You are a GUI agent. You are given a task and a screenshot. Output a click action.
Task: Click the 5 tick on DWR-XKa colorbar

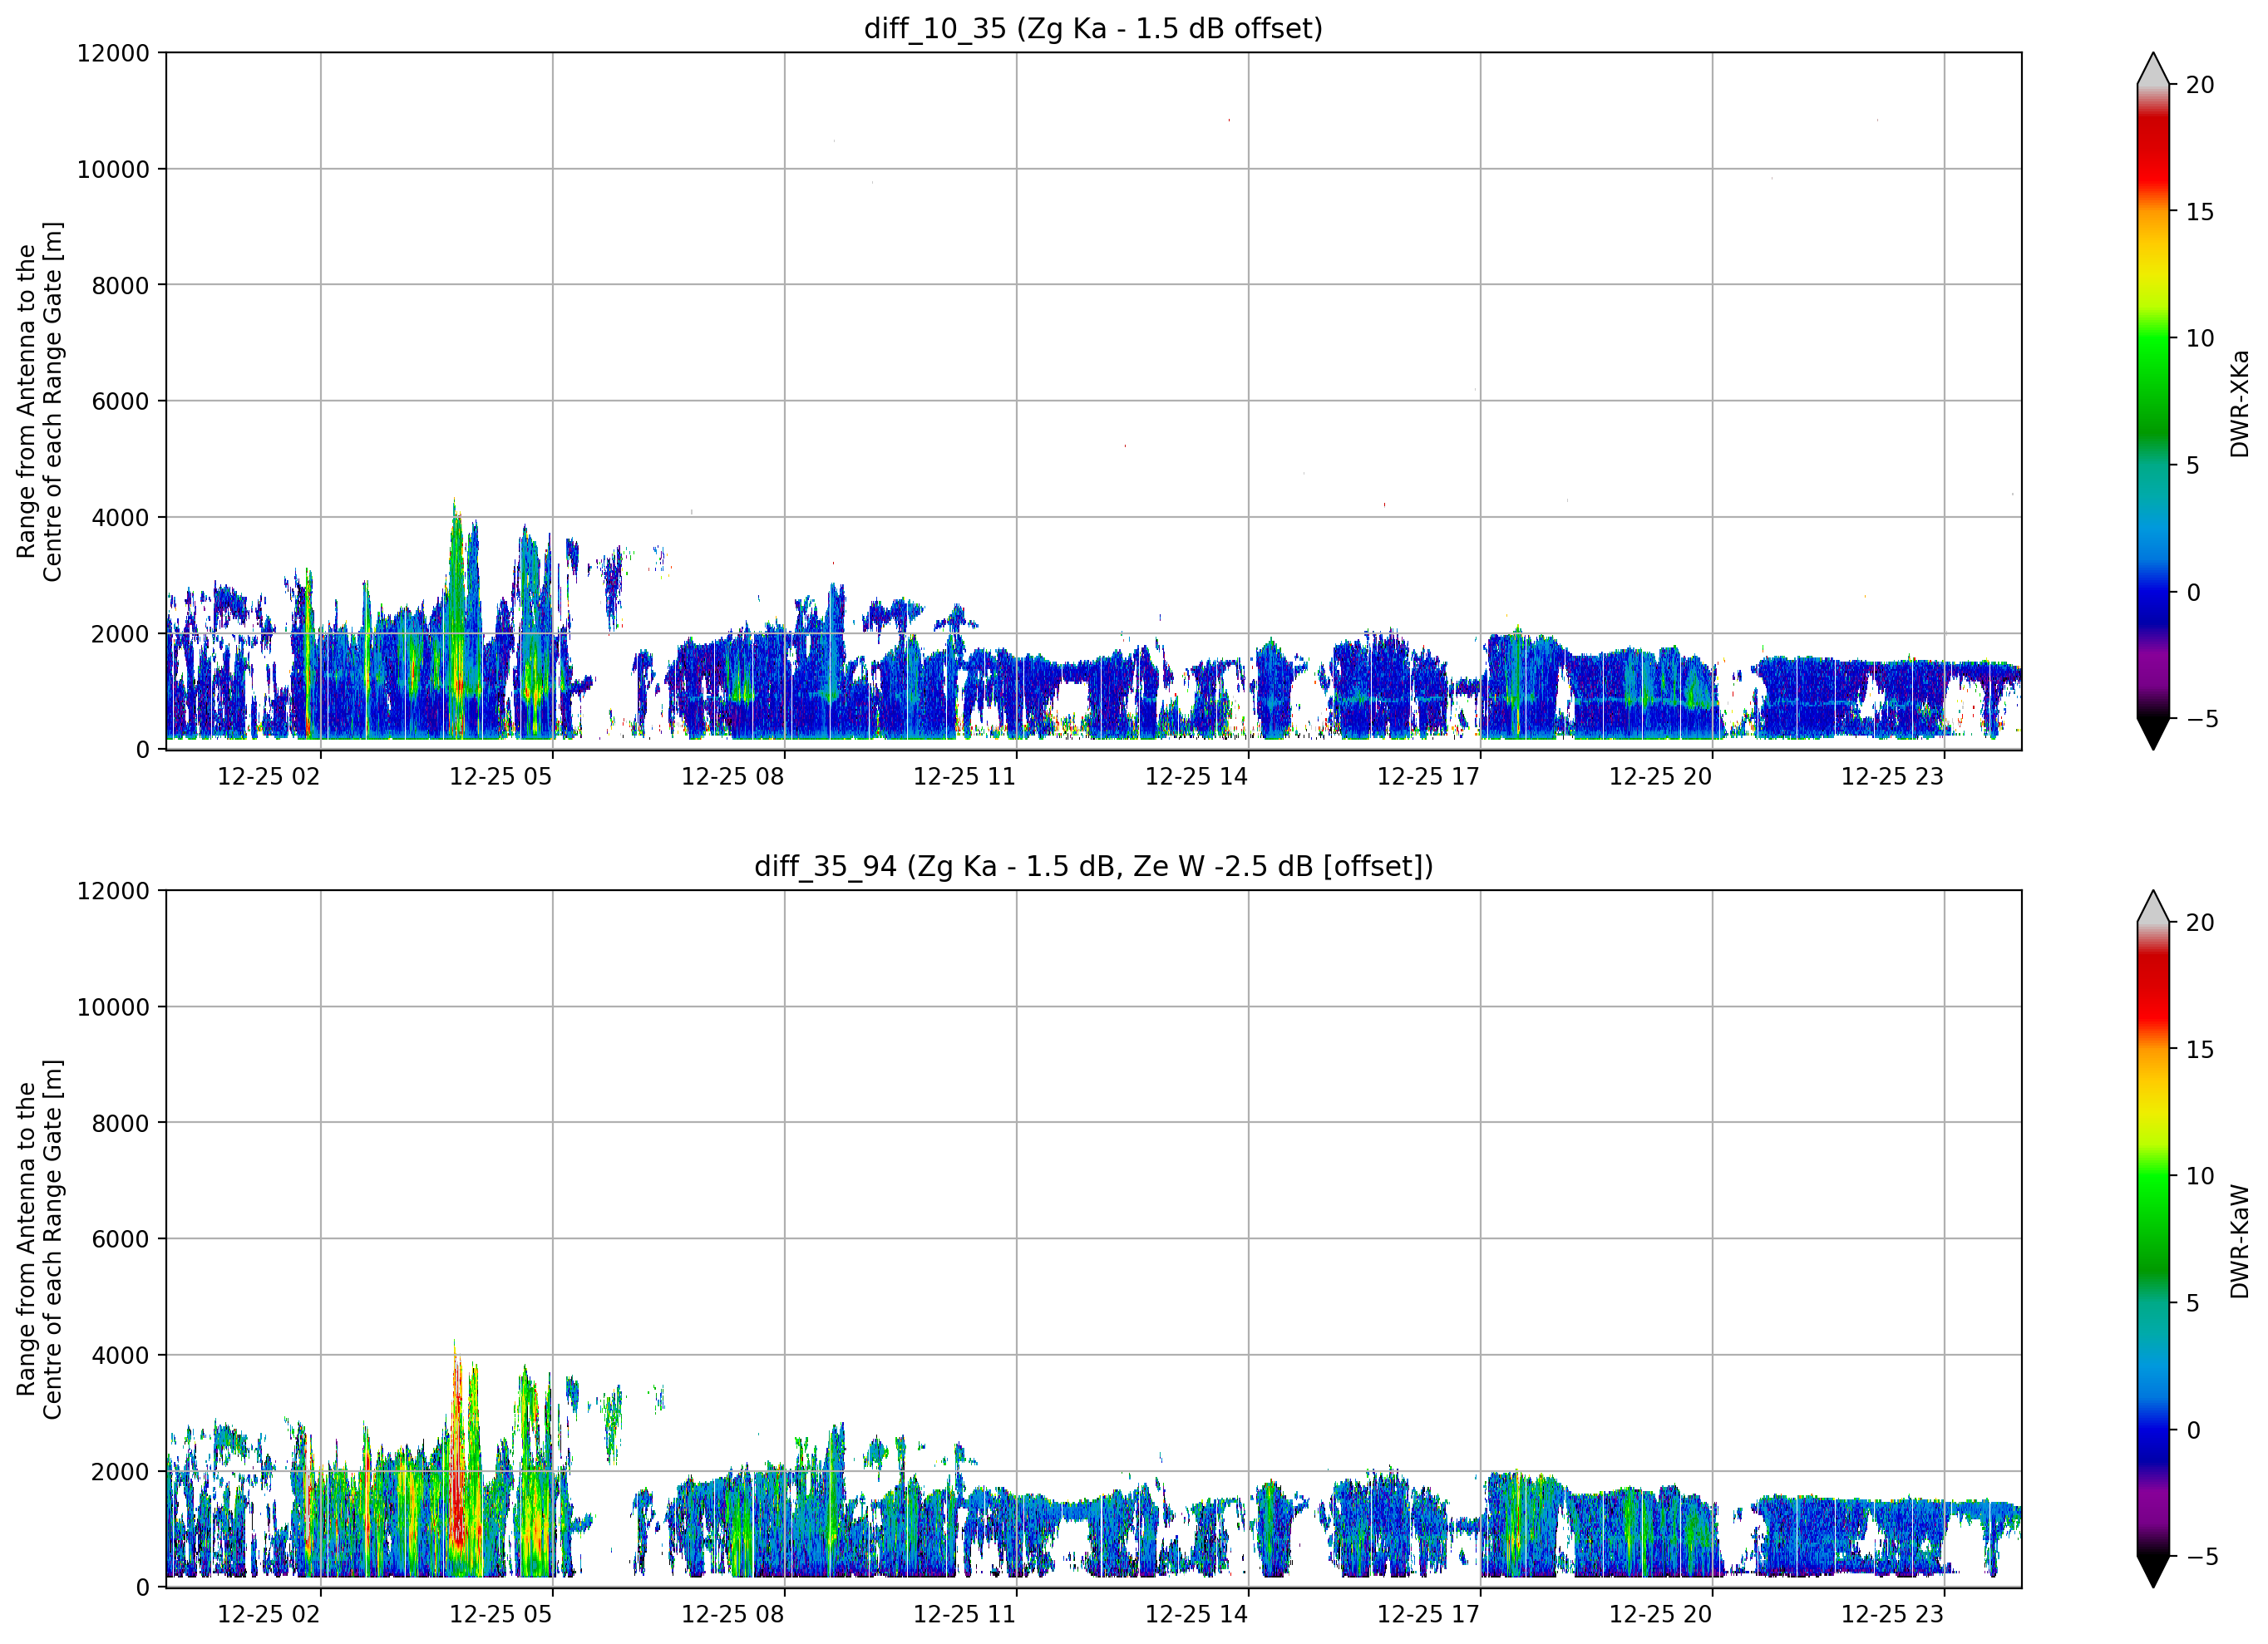point(2193,466)
